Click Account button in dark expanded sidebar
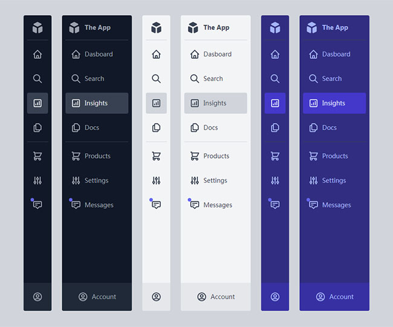This screenshot has height=327, width=393. tap(97, 297)
